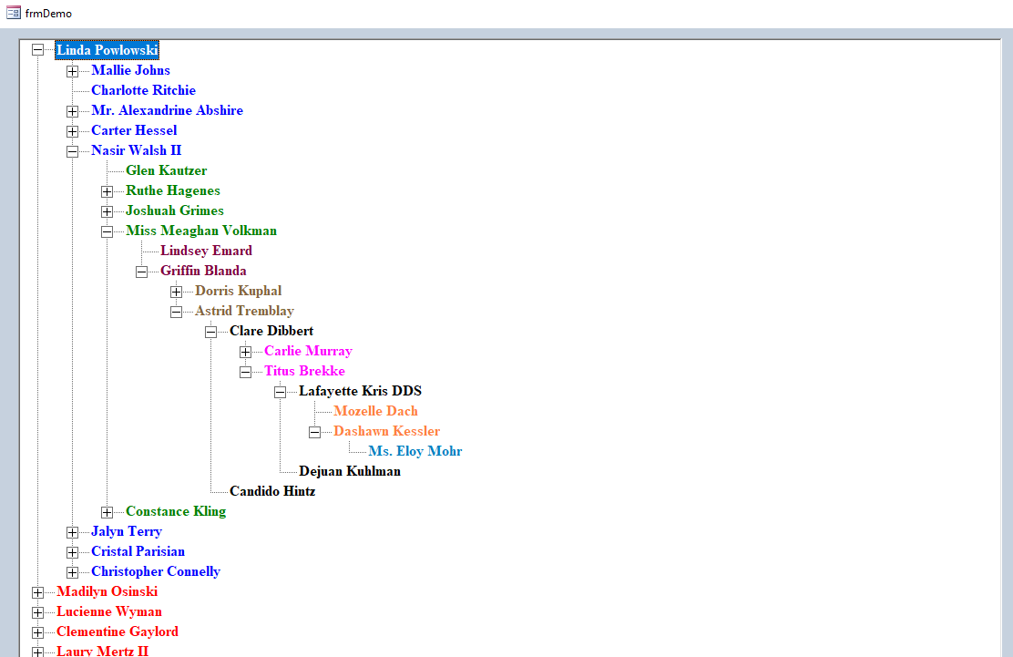Collapse the Linda Powlowski node
1013x657 pixels.
click(37, 50)
